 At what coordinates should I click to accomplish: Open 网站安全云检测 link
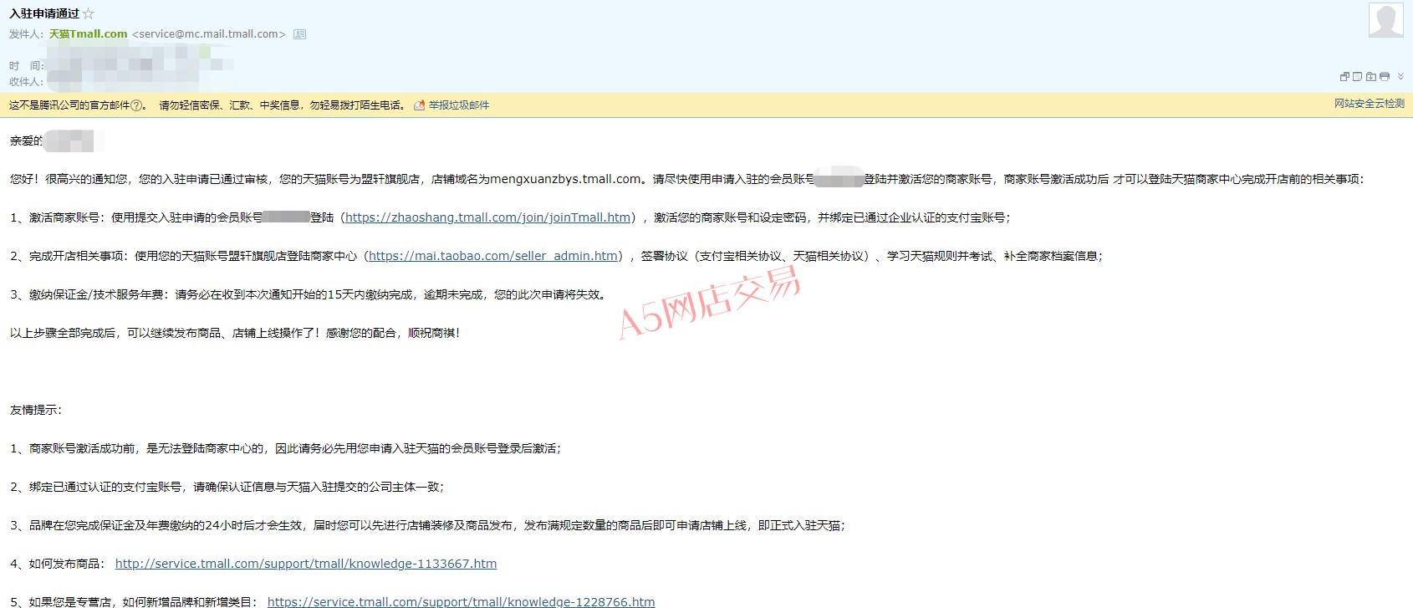click(x=1370, y=104)
